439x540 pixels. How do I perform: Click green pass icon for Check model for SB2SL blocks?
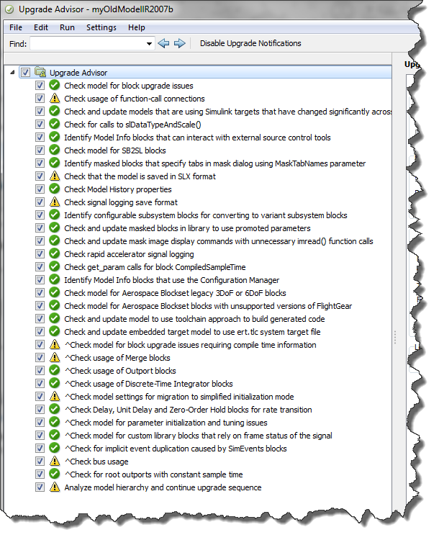click(54, 150)
